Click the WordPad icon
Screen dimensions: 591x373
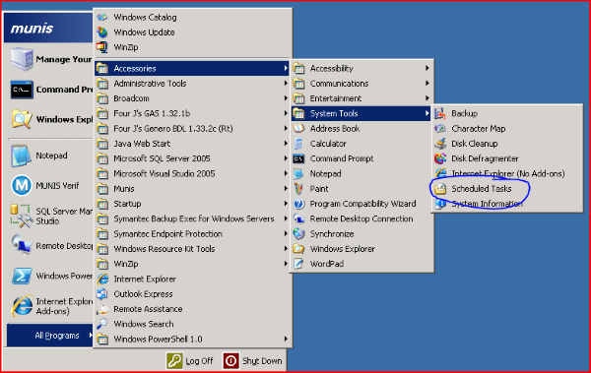point(298,264)
